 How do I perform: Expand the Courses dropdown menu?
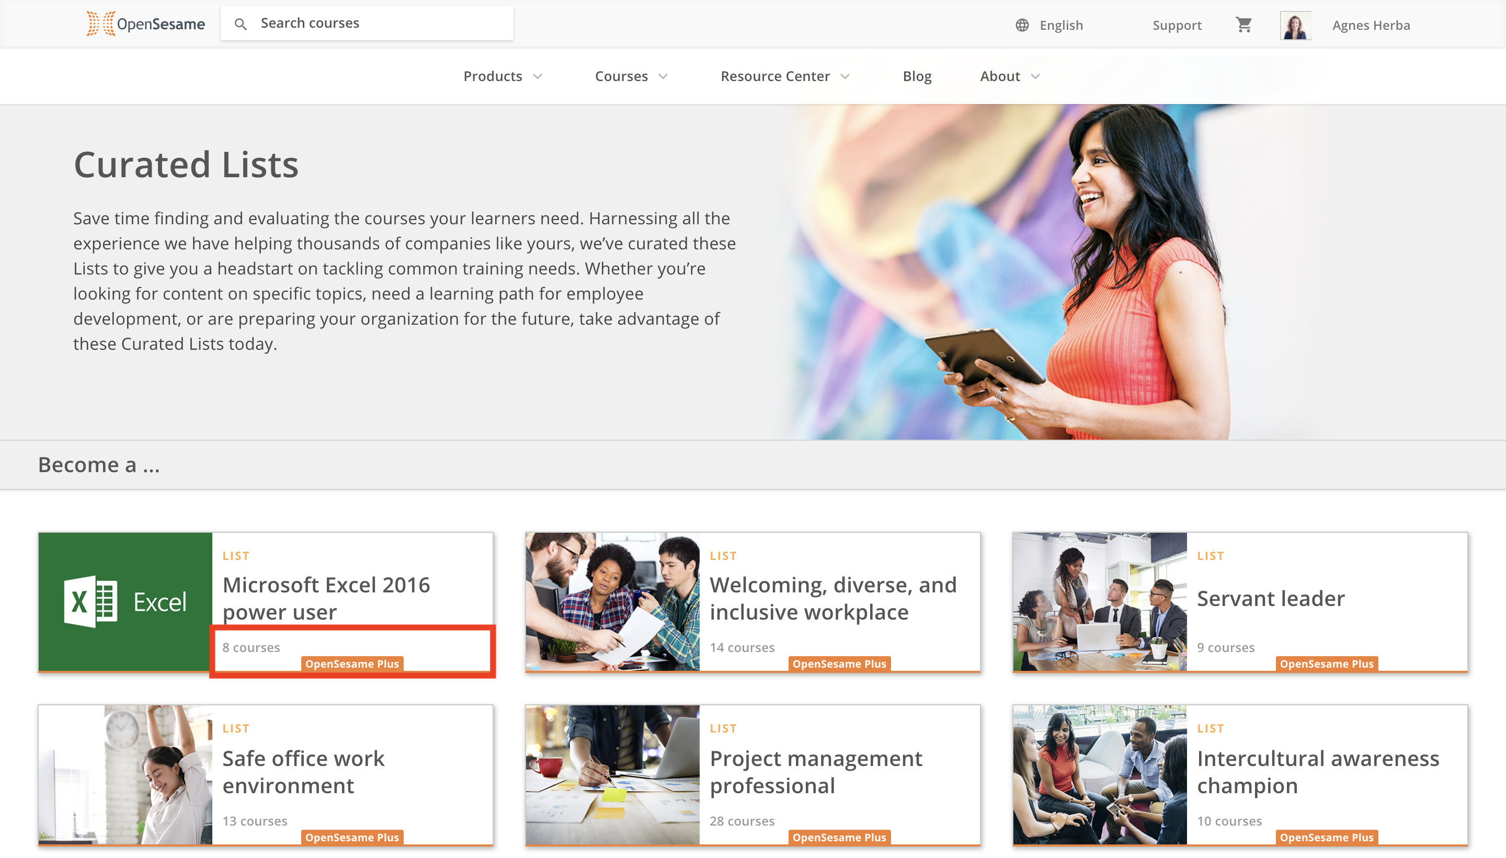point(631,77)
